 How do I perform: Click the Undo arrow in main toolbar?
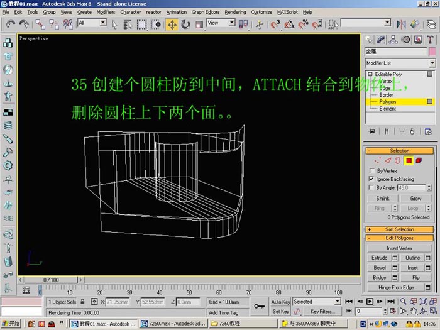(x=11, y=24)
